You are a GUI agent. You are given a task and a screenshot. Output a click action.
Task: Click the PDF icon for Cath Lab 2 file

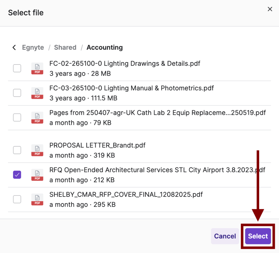[37, 118]
